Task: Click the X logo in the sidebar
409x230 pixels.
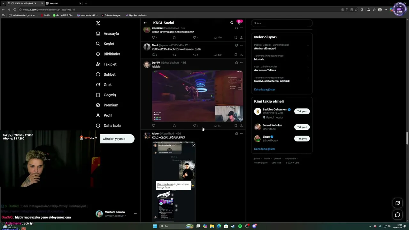Action: coord(98,23)
